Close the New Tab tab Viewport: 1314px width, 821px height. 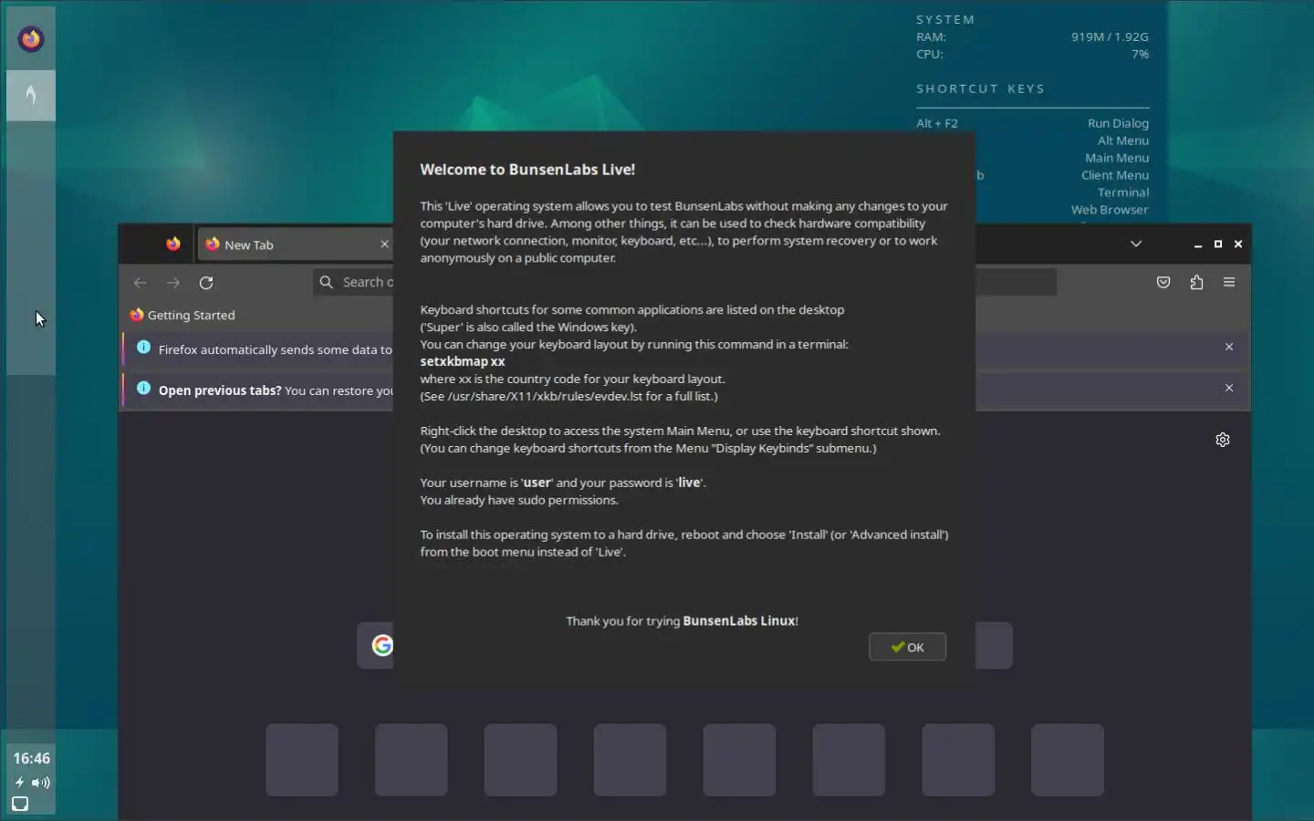click(384, 244)
